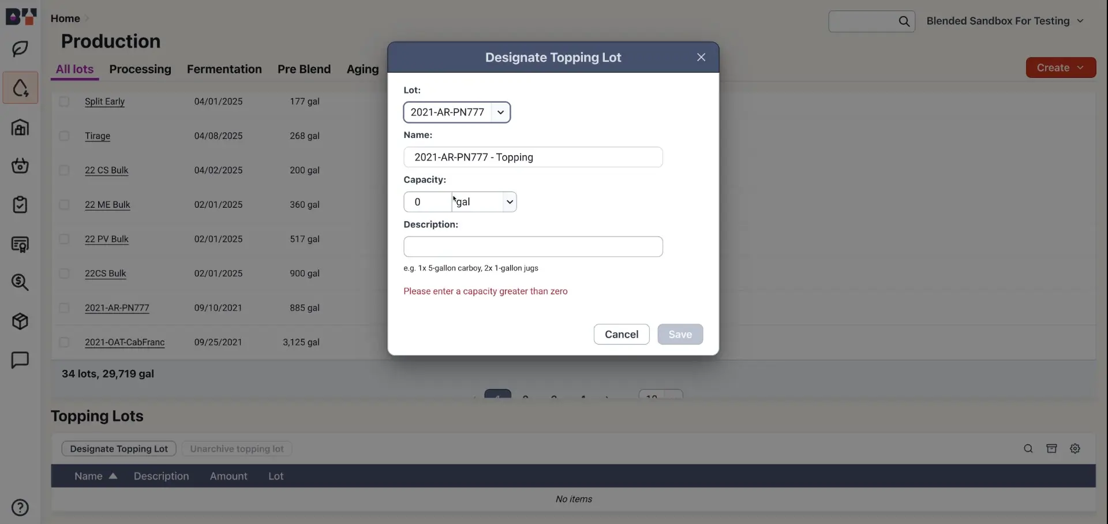Open the help question mark icon
The width and height of the screenshot is (1108, 524).
point(20,507)
